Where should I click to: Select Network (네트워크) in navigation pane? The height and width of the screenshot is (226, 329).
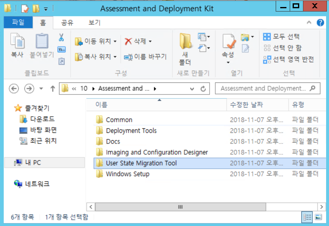pos(32,184)
